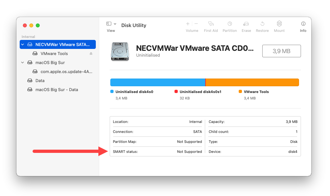Click the Uninitialised status under disk title

point(148,55)
